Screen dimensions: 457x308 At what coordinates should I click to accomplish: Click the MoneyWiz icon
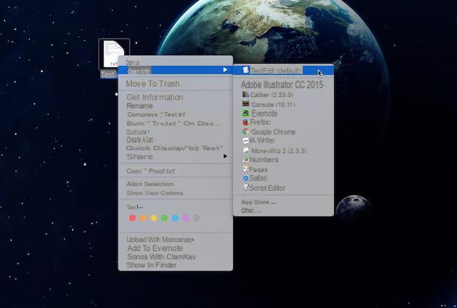pos(246,150)
